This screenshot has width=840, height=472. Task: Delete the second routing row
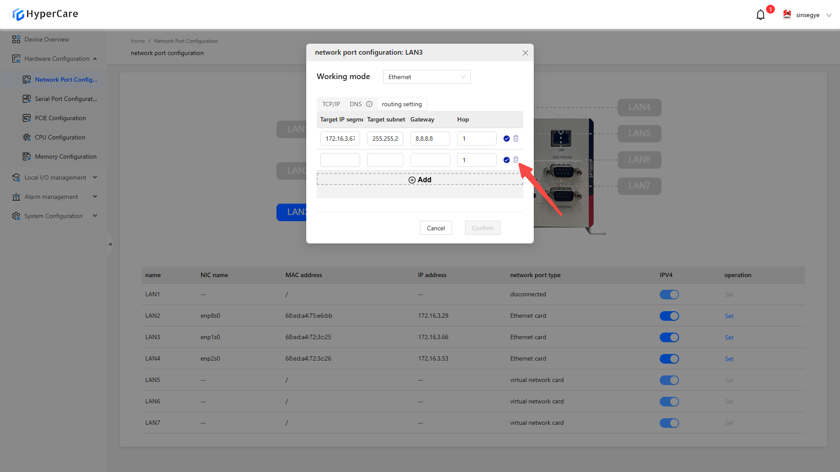click(516, 160)
